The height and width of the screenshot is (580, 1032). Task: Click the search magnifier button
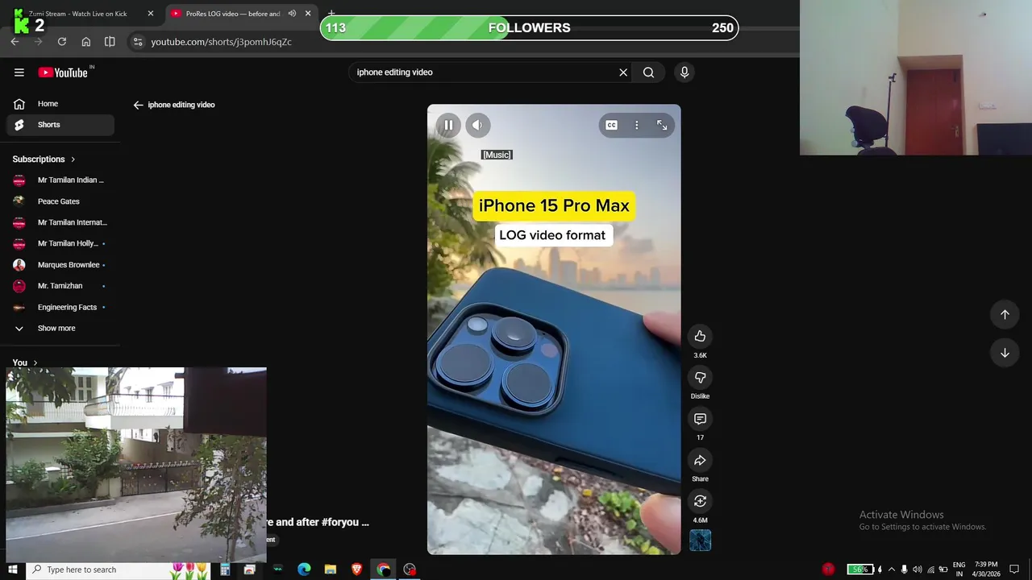point(648,72)
